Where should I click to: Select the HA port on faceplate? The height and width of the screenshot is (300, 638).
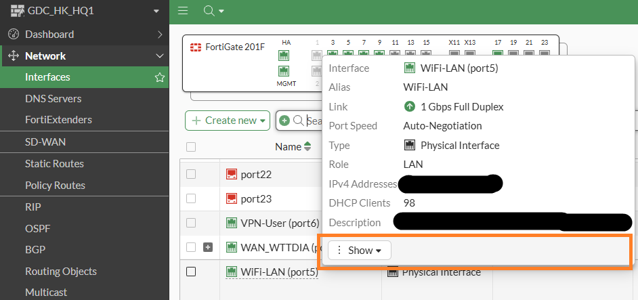[x=284, y=56]
